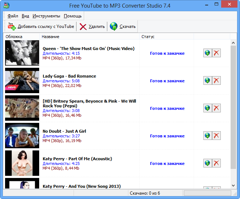This screenshot has height=199, width=240.
Task: Remove the Lady Gaga Bad Romance row
Action: tap(216, 80)
